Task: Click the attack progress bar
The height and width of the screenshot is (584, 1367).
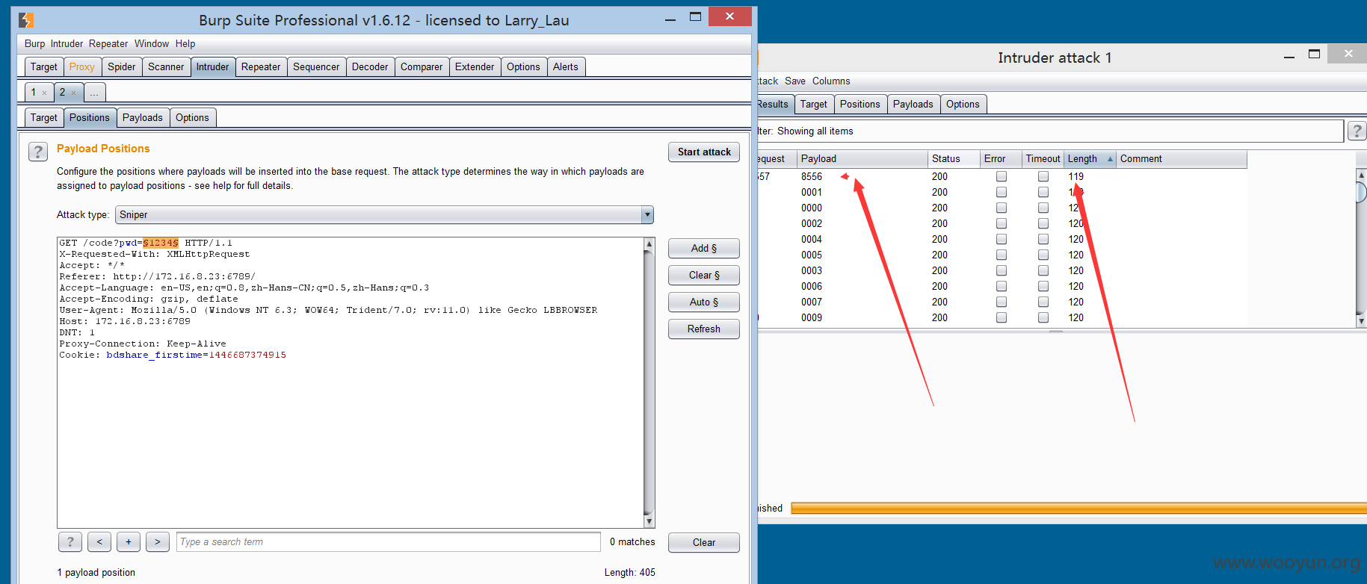Action: click(x=1079, y=509)
